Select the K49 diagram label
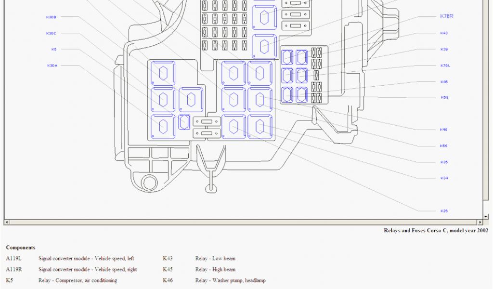493x289 pixels. click(443, 130)
